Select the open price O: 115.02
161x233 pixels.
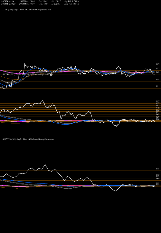pos(43,1)
